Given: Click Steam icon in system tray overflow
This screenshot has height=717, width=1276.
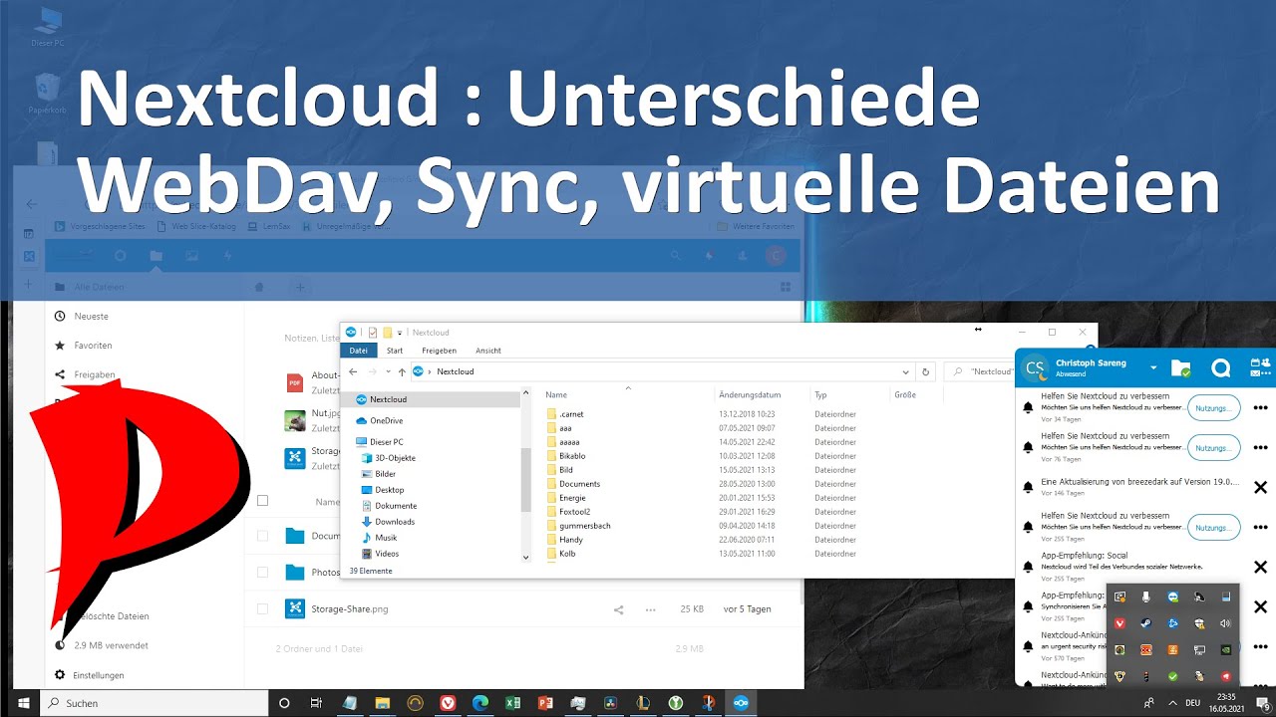Looking at the screenshot, I should tap(1146, 623).
